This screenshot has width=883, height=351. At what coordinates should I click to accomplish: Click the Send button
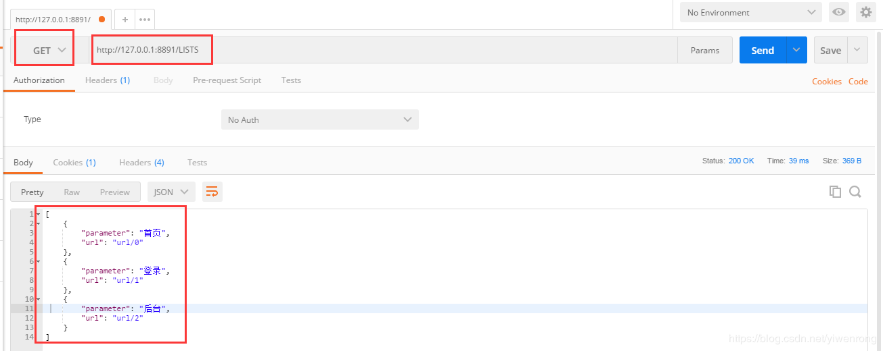pos(763,50)
